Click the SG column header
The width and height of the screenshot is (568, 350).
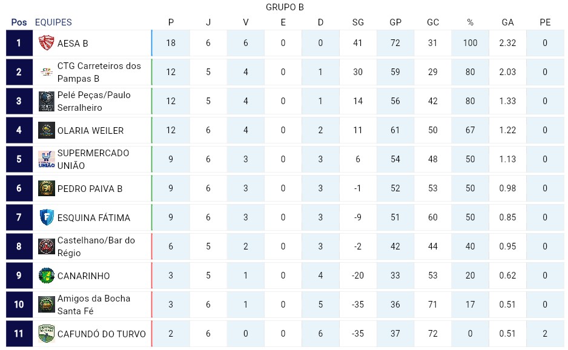pos(358,22)
